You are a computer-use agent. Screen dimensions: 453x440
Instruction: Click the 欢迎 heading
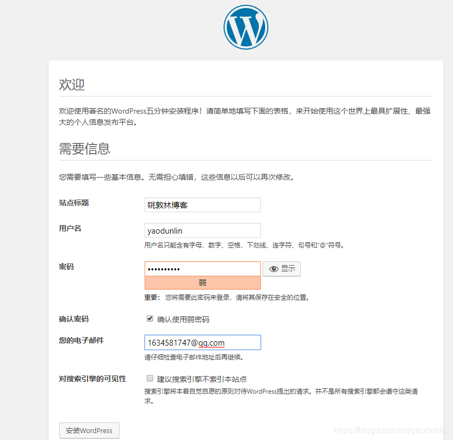click(x=71, y=85)
